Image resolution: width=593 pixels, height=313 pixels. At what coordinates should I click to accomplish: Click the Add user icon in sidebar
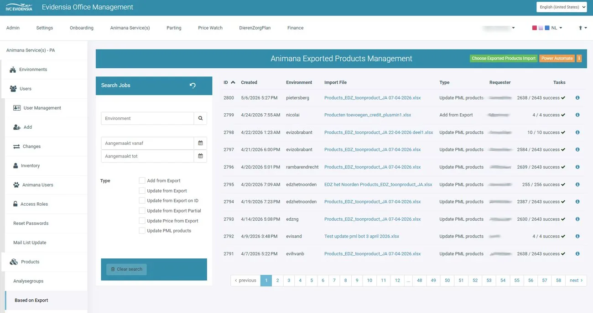point(17,127)
